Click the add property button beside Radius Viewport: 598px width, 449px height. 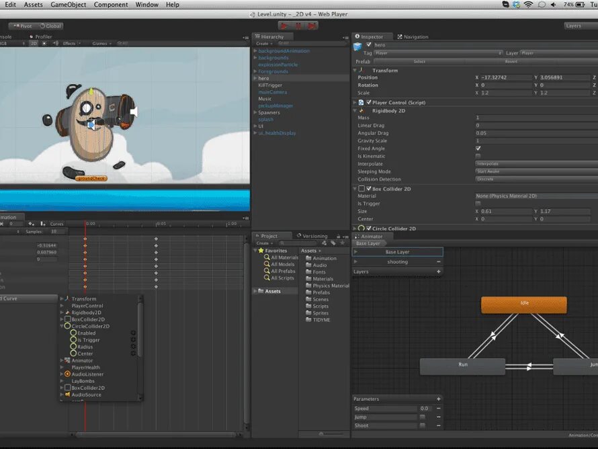pos(133,347)
